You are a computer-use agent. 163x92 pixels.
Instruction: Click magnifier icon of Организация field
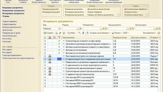(159, 28)
